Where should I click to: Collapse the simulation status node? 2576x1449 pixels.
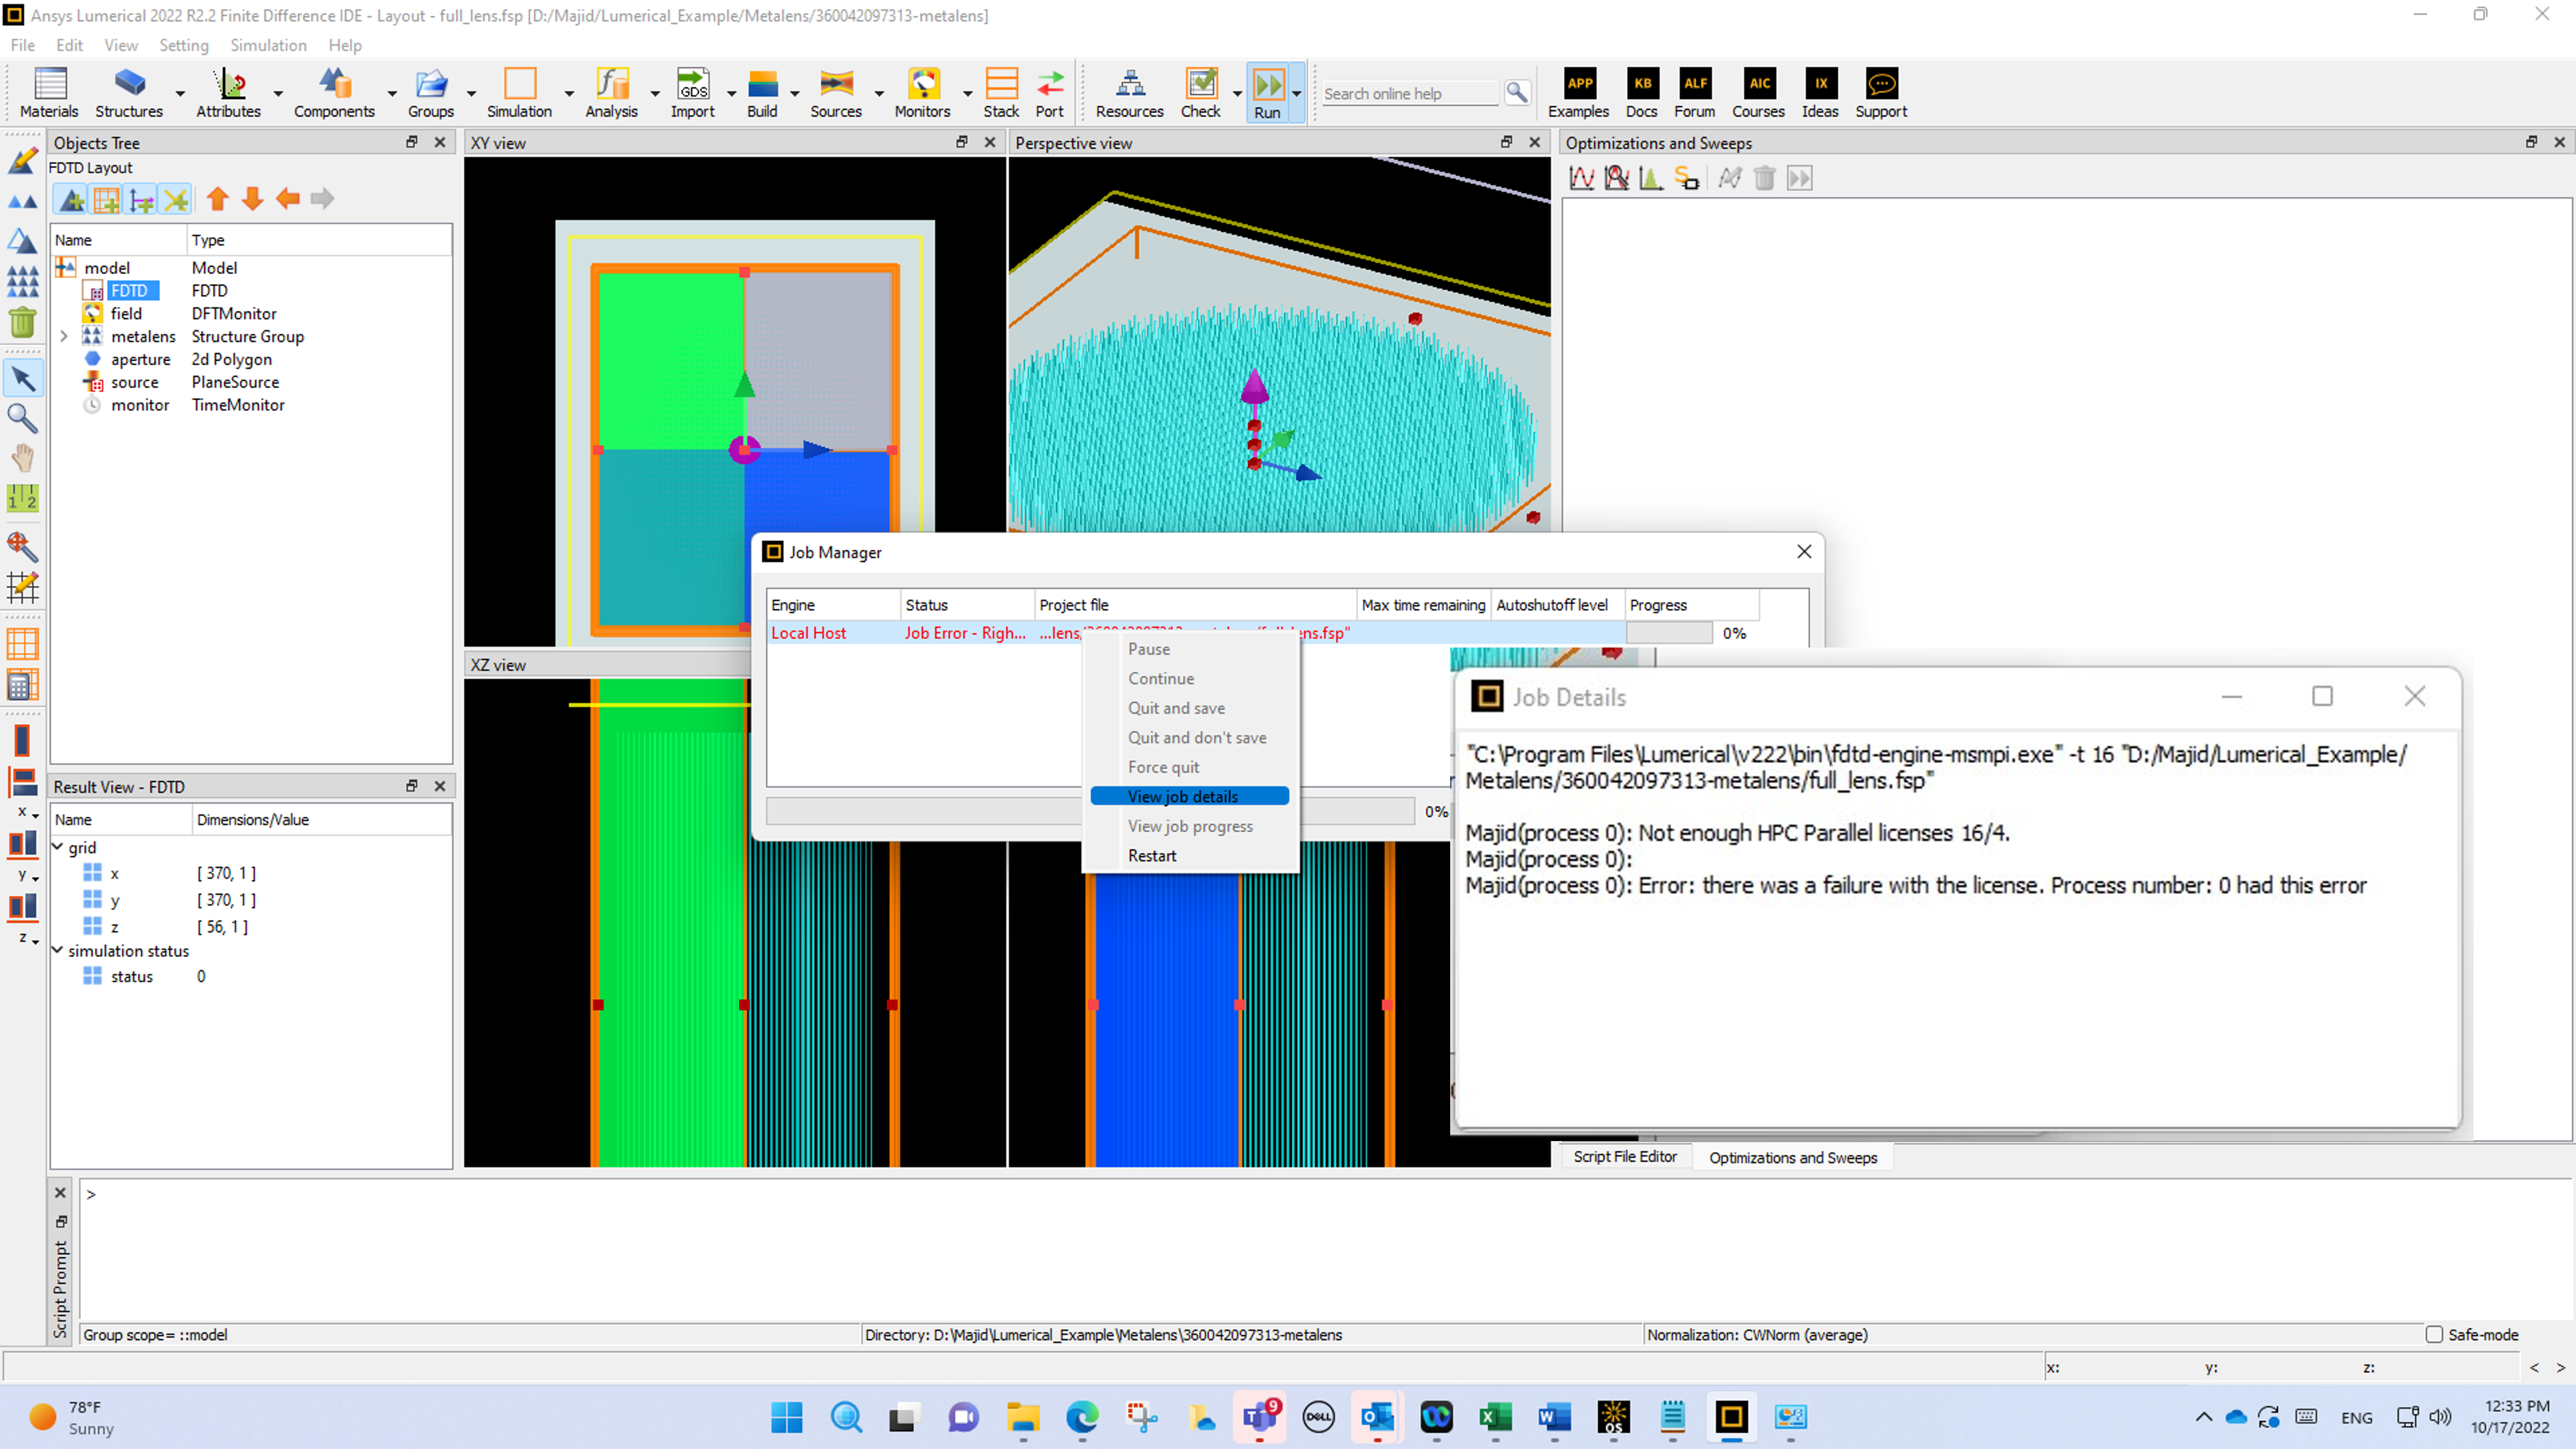(58, 950)
